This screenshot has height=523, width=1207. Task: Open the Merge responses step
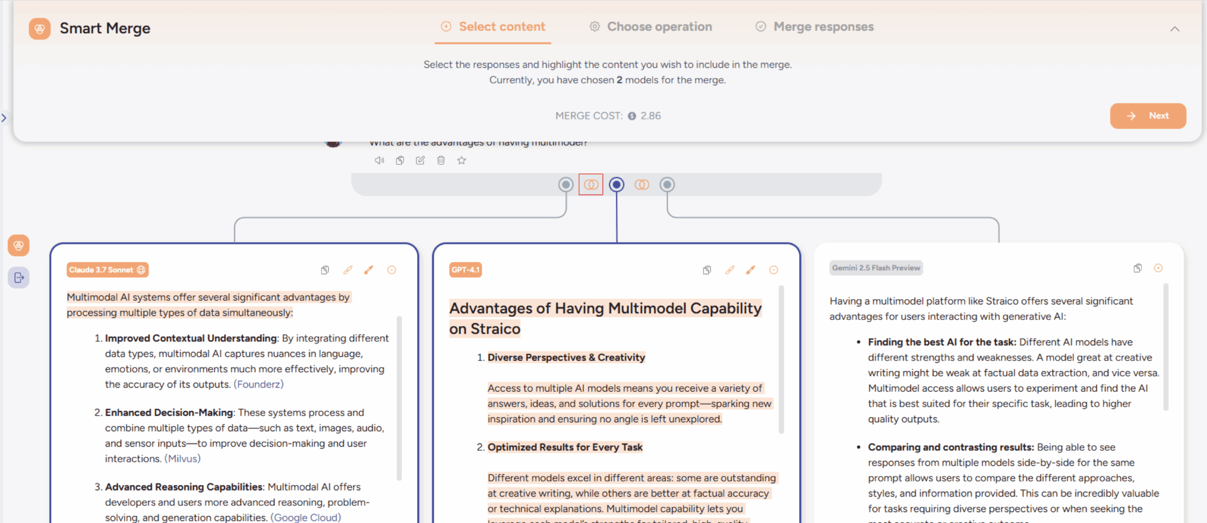click(814, 27)
